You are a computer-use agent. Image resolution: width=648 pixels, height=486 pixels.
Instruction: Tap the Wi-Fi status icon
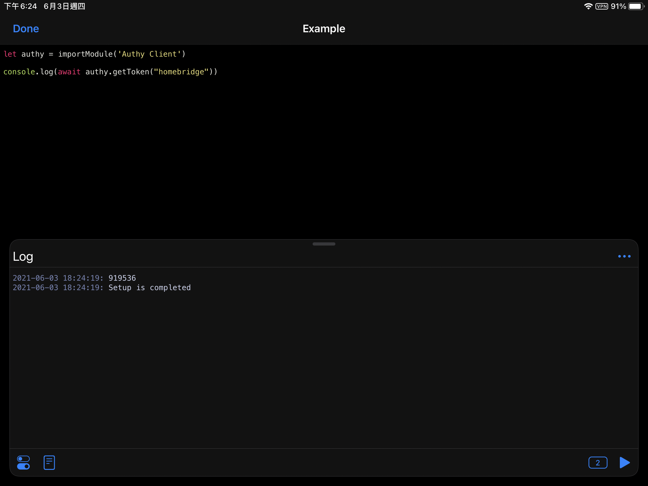(588, 6)
